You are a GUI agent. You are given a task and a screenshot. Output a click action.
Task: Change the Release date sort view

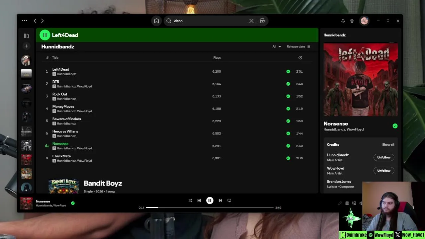point(298,46)
